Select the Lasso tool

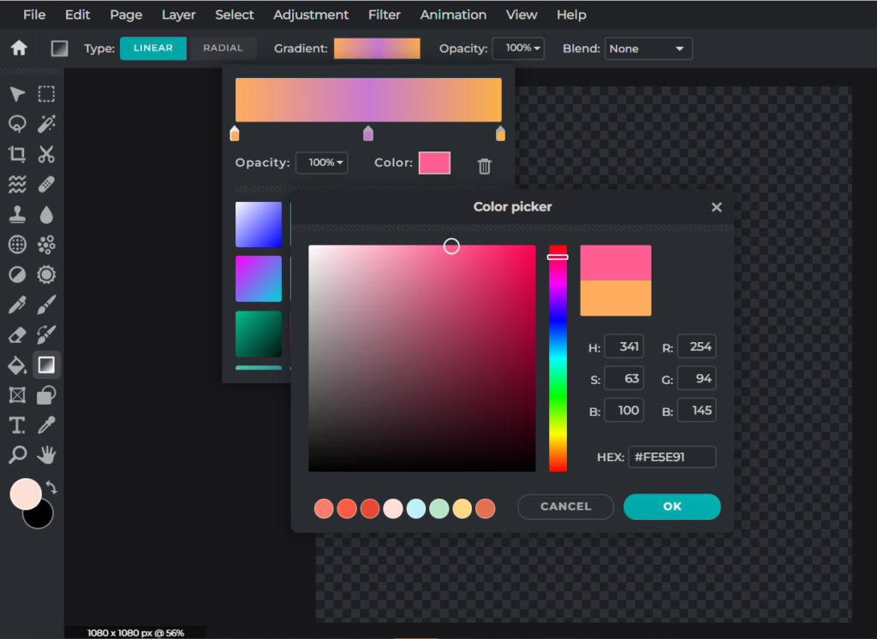[x=15, y=123]
